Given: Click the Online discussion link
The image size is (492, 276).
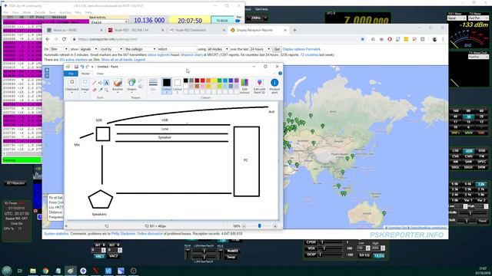Looking at the screenshot, I should coord(150,234).
